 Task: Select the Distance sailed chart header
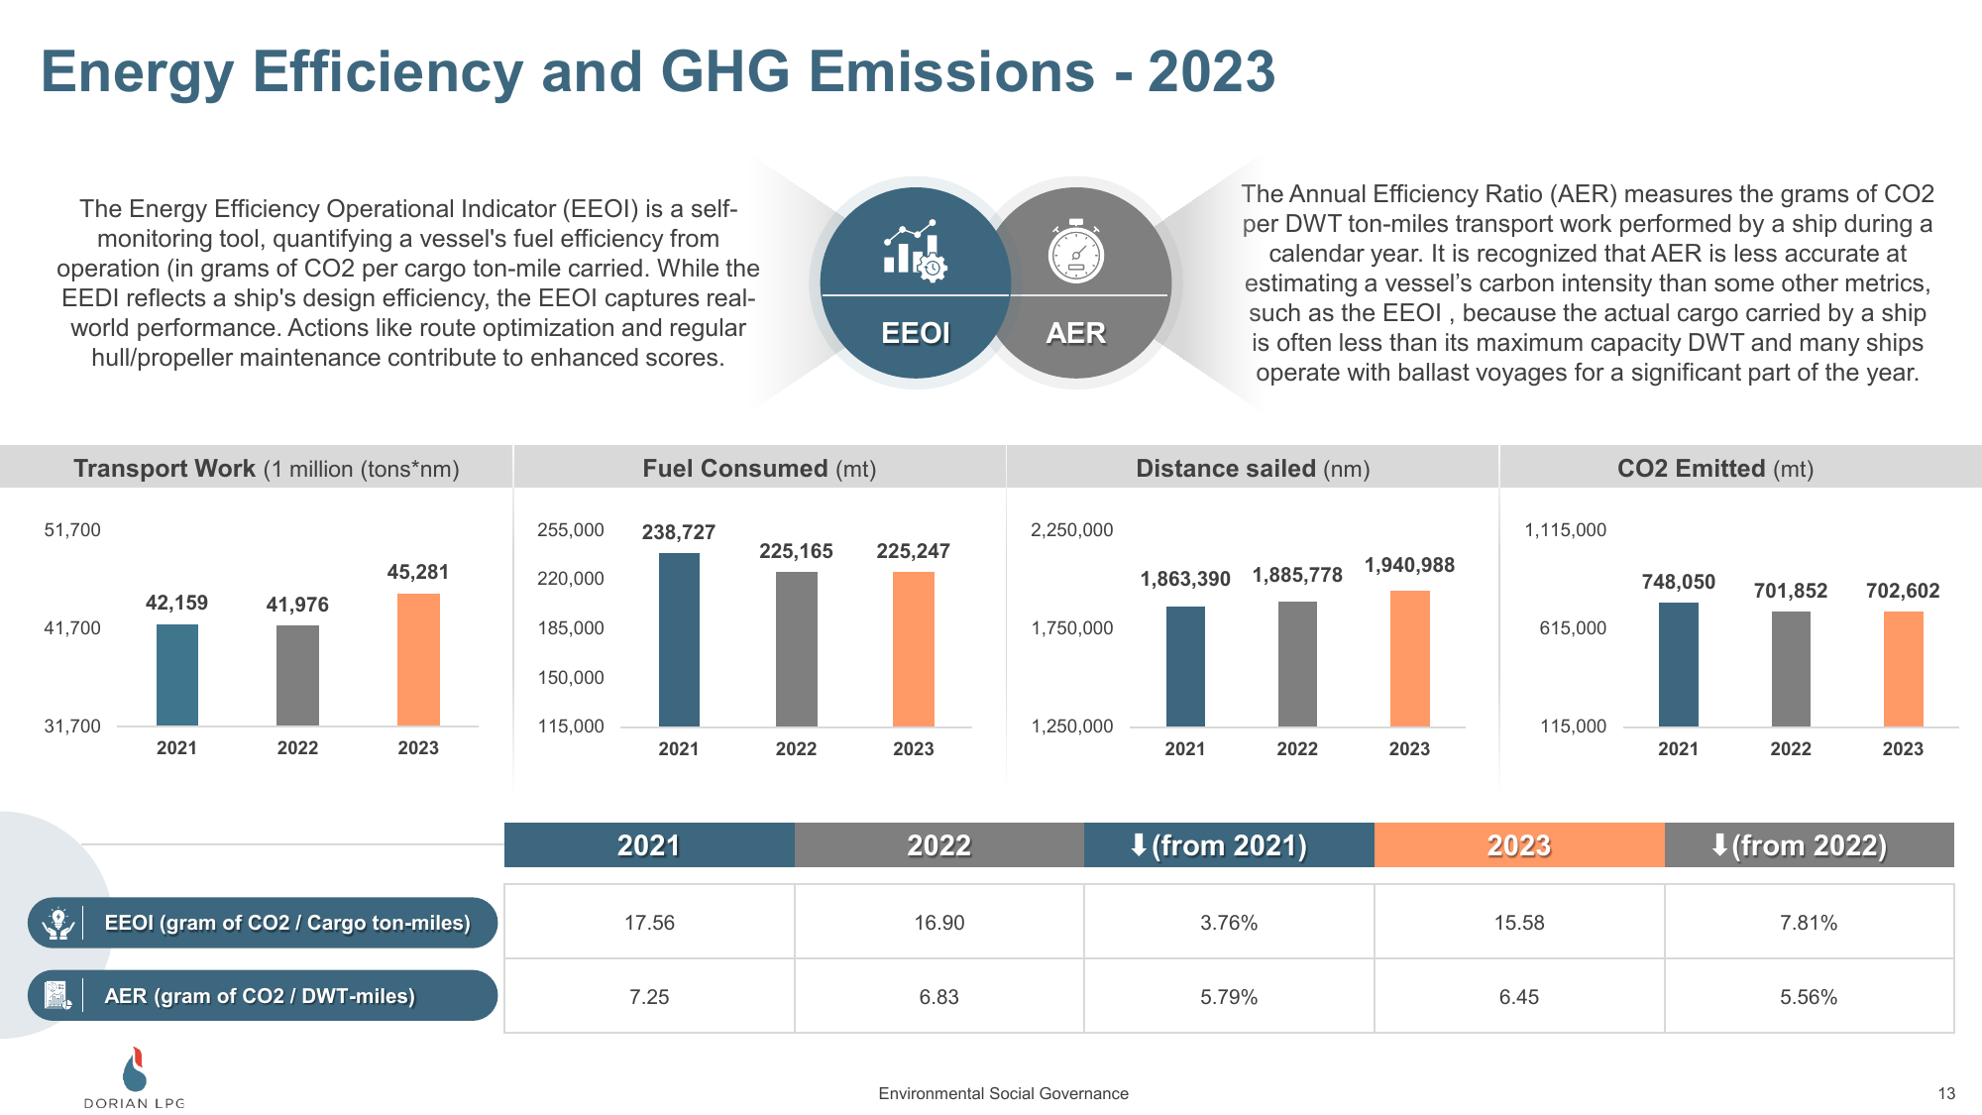(1253, 468)
